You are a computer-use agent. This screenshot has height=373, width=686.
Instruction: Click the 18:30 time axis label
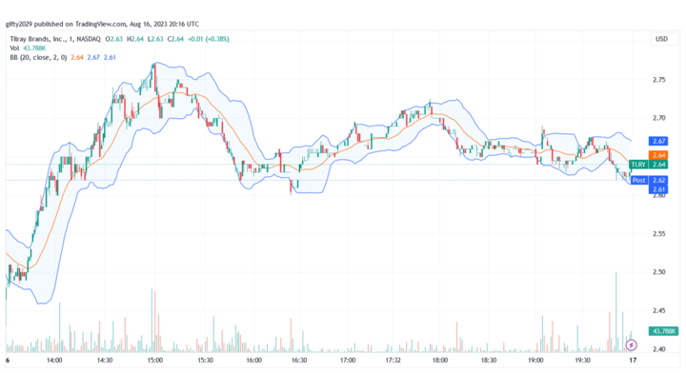pyautogui.click(x=489, y=361)
